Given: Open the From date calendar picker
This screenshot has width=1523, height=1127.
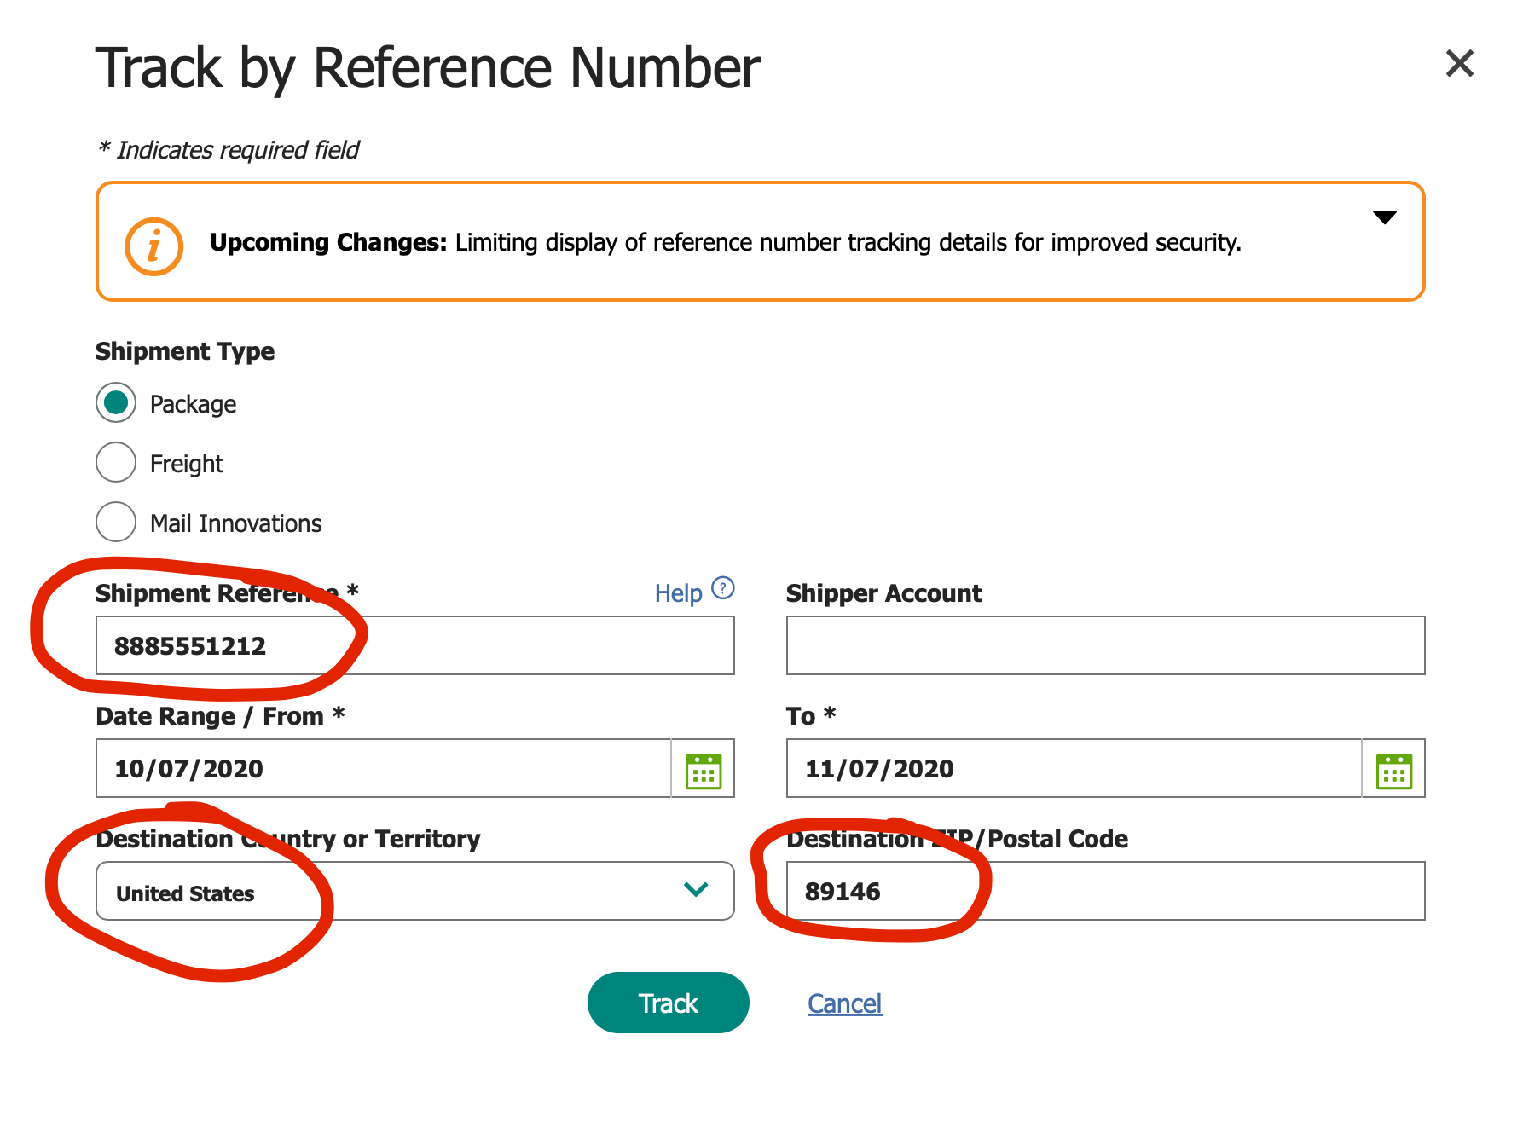Looking at the screenshot, I should coord(704,771).
